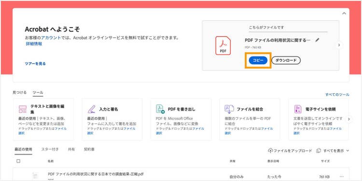Click the file thumbnail in recent list
Image resolution: width=362 pixels, height=181 pixels.
pyautogui.click(x=35, y=176)
